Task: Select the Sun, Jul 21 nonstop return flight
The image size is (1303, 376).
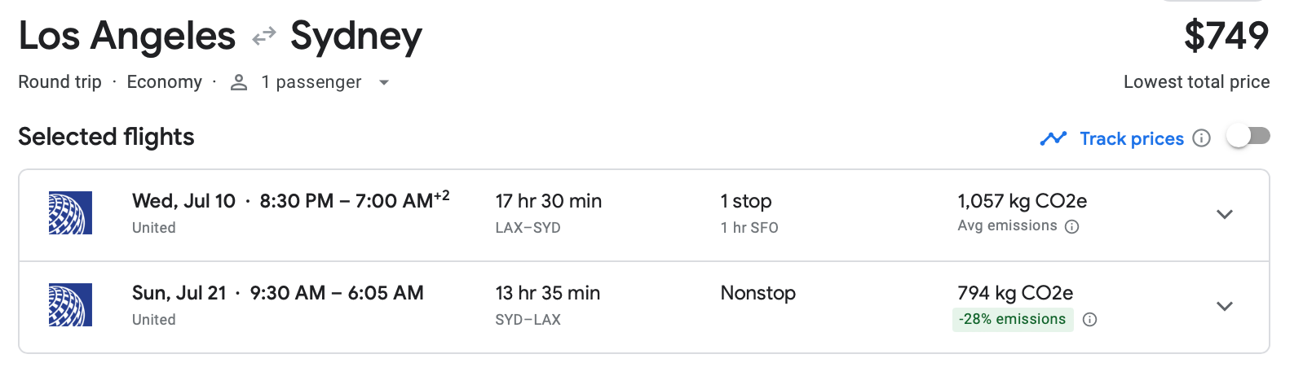Action: [x=644, y=307]
